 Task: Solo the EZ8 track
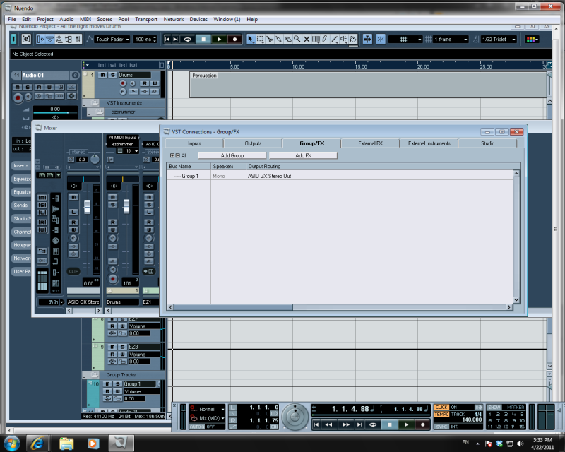click(122, 347)
